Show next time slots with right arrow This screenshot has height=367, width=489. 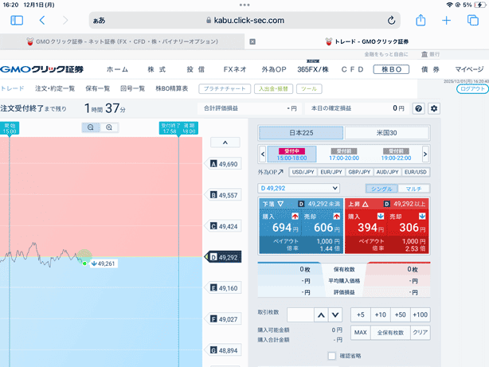click(x=425, y=154)
